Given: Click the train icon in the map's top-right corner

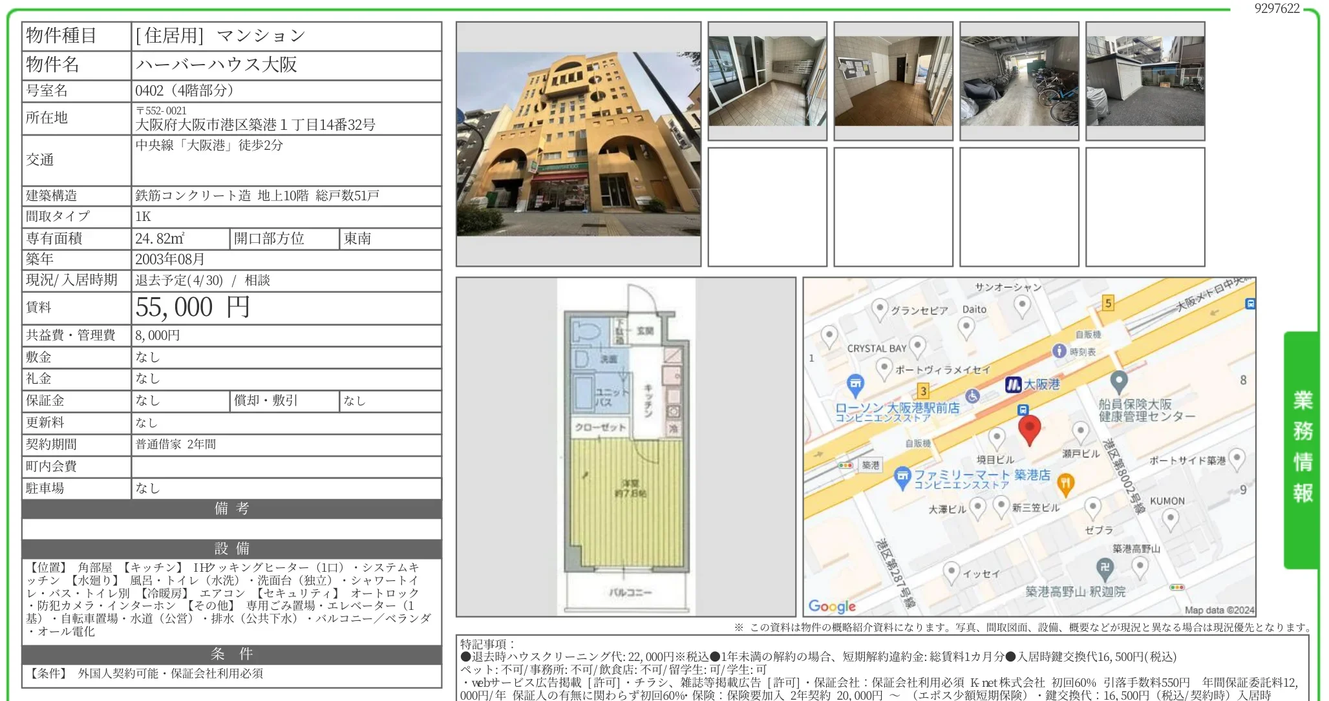Looking at the screenshot, I should [1250, 305].
